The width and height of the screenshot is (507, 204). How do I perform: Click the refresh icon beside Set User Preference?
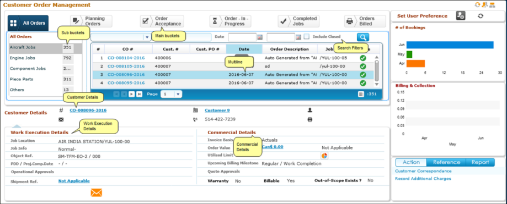click(481, 16)
